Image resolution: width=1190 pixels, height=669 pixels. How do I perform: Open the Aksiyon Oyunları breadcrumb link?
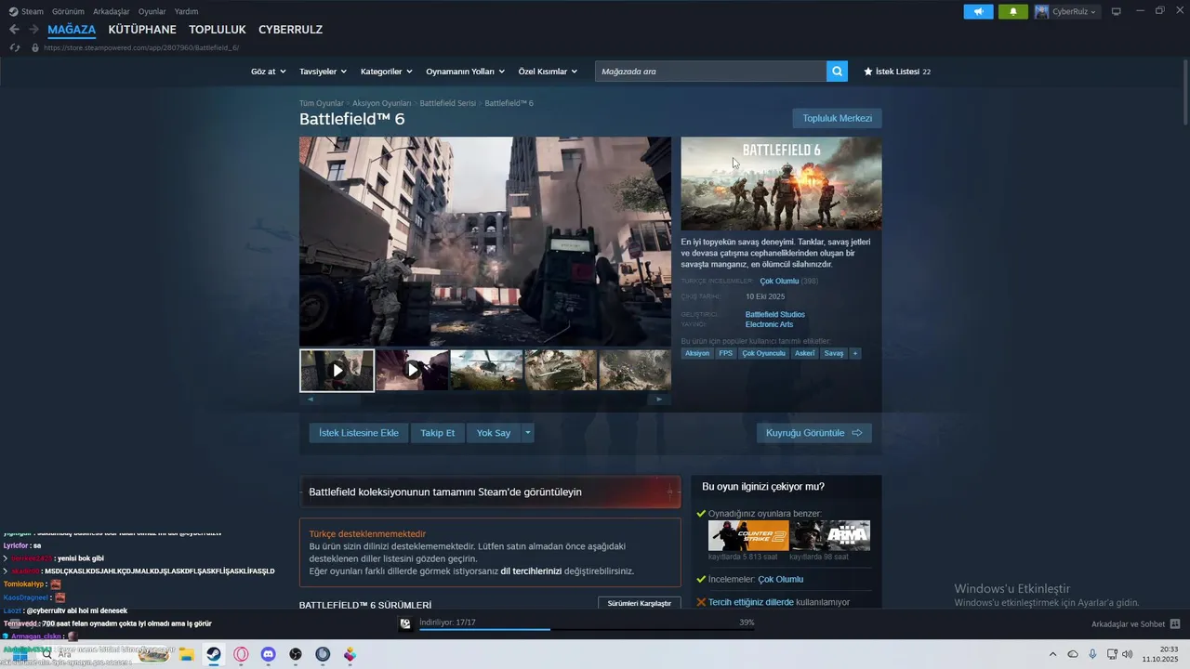382,103
